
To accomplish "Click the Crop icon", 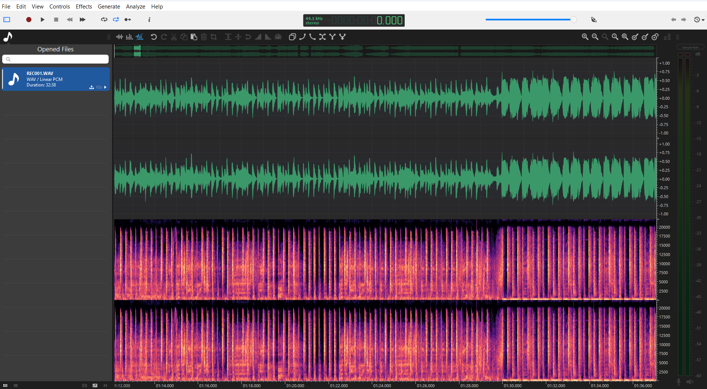I will point(214,37).
